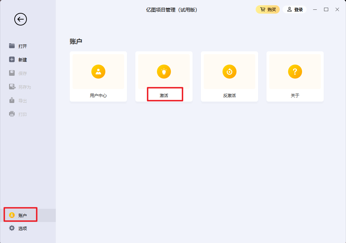Screen dimensions: 346x243
Task: Click the 激活 lightbulb icon
Action: [x=164, y=72]
